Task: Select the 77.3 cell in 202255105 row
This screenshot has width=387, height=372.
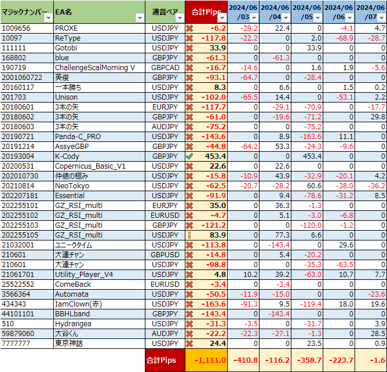Action: pos(275,235)
